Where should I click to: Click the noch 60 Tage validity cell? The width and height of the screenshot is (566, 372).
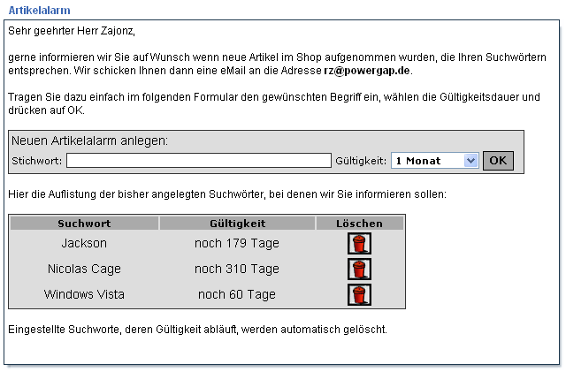pyautogui.click(x=237, y=294)
